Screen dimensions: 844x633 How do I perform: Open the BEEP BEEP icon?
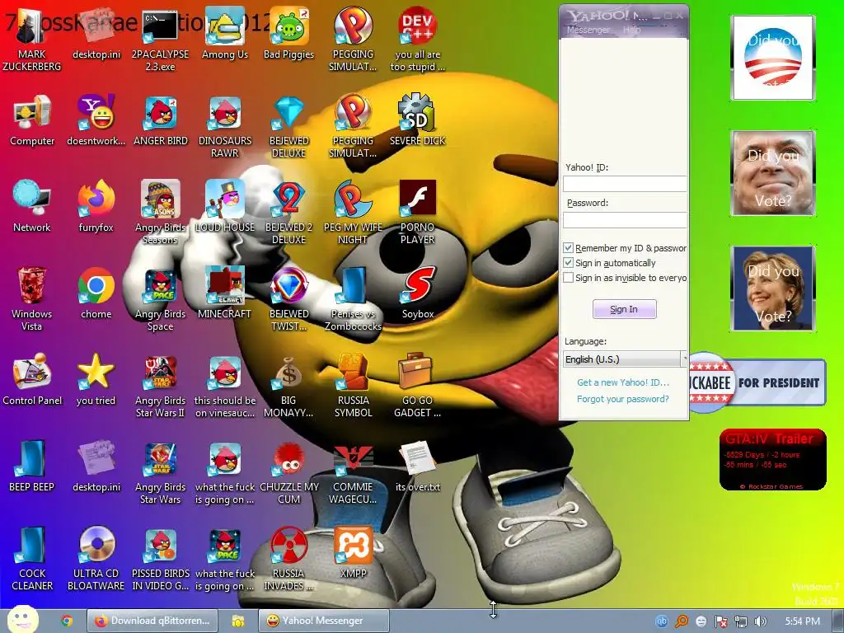pos(32,467)
